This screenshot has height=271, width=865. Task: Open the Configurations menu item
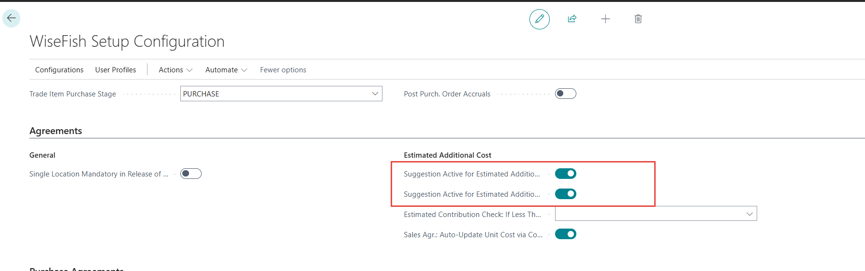(x=59, y=70)
